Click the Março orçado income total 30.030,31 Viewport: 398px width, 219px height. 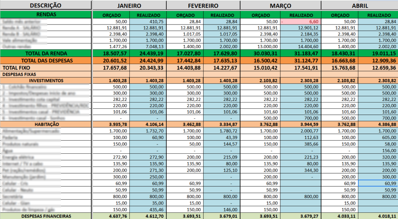262,53
